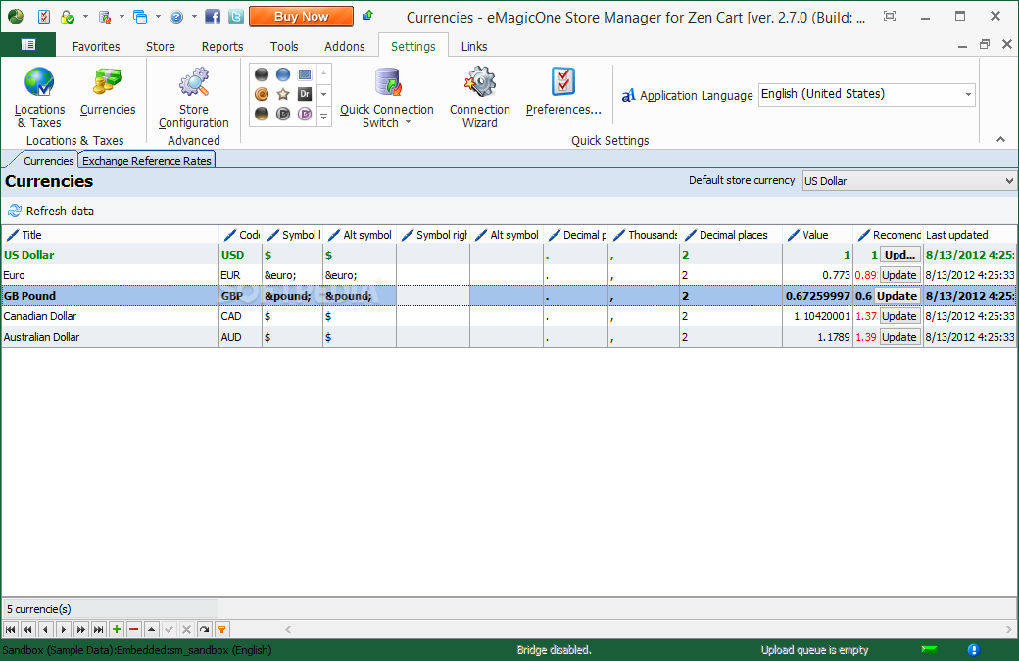Select the Dr dark skin swatch

[x=304, y=94]
